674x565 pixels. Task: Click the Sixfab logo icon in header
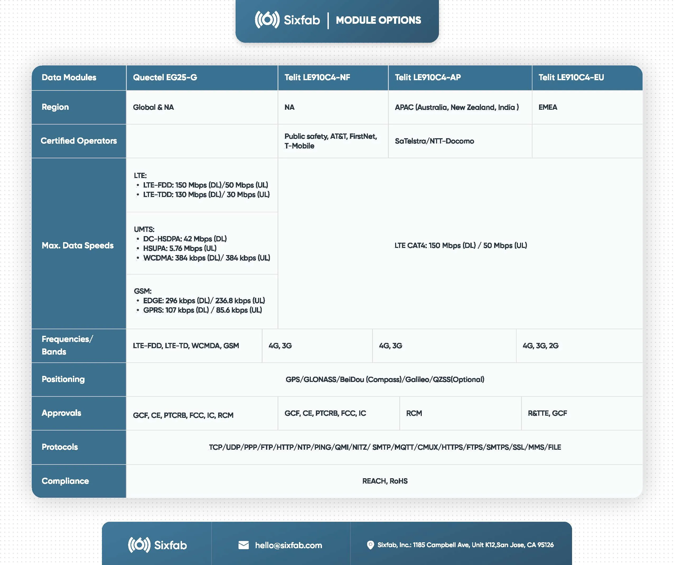(267, 20)
